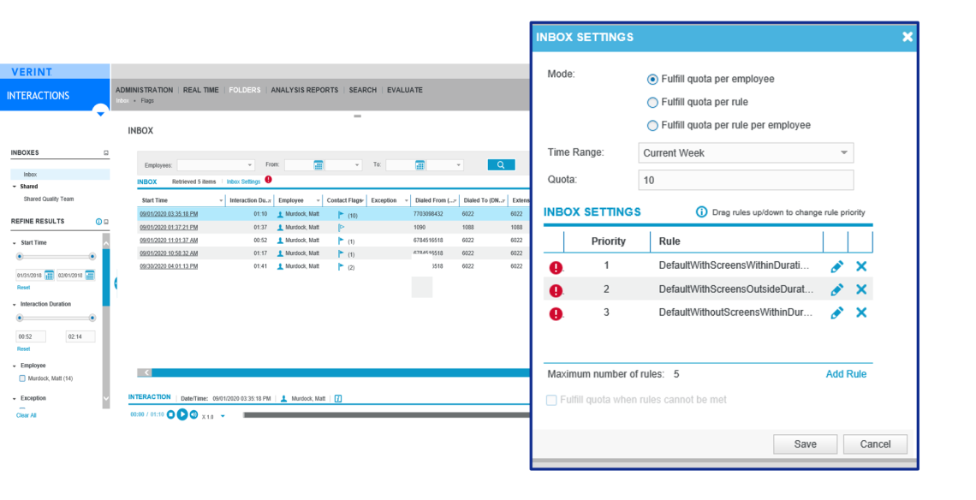Edit the priority 1 rule with pencil icon
Viewport: 976px width, 500px height.
tap(836, 266)
